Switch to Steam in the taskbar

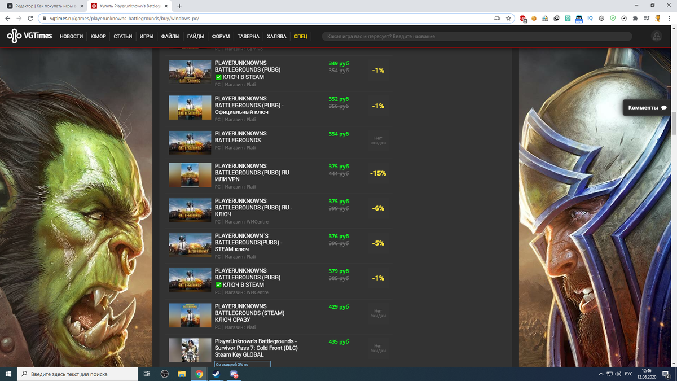point(217,374)
